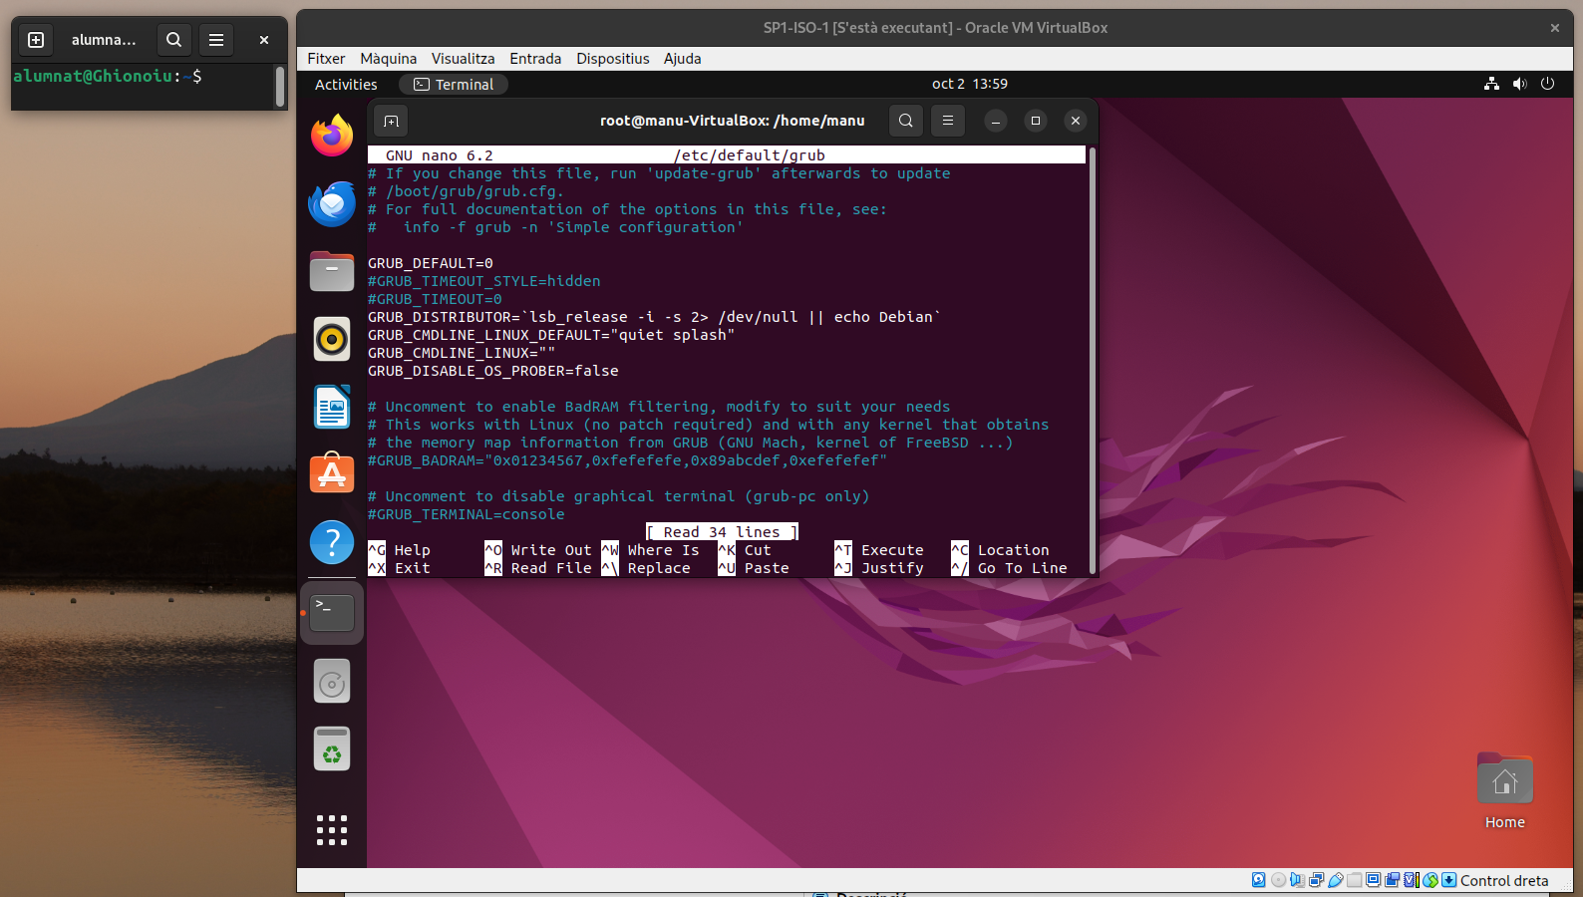The image size is (1583, 897).
Task: Open Firefox from the Ubuntu dock
Action: (x=332, y=136)
